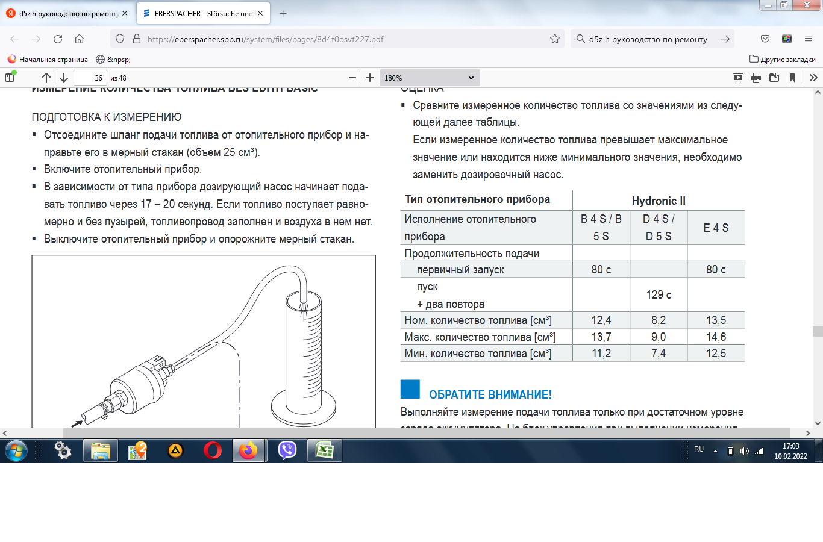Screen dimensions: 823x542
Task: Save the PDF file
Action: (x=774, y=78)
